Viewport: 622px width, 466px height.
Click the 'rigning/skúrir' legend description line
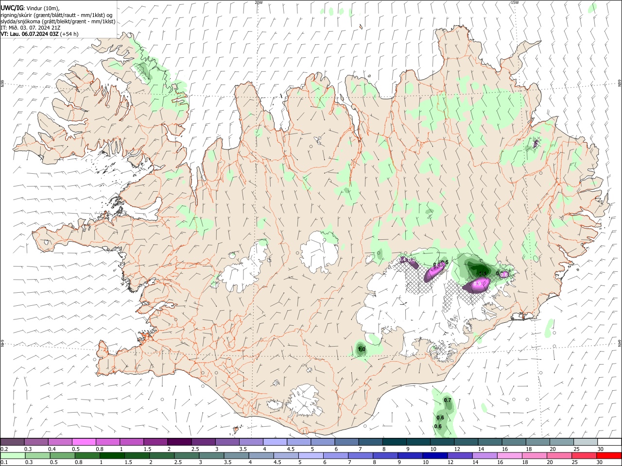[57, 15]
